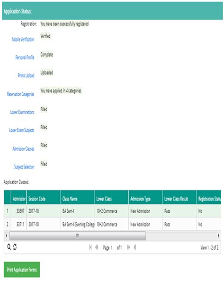Click 'New Admission' in row 1
The width and height of the screenshot is (224, 285).
click(146, 211)
